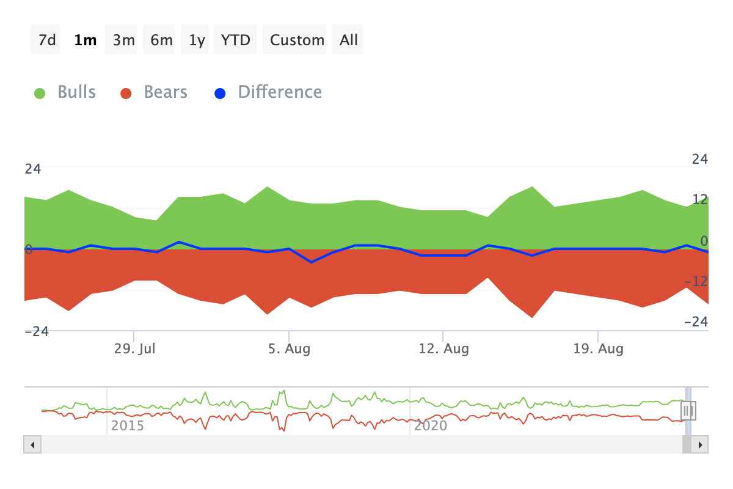Image resolution: width=733 pixels, height=489 pixels.
Task: Toggle the Bulls series legend
Action: click(x=76, y=92)
